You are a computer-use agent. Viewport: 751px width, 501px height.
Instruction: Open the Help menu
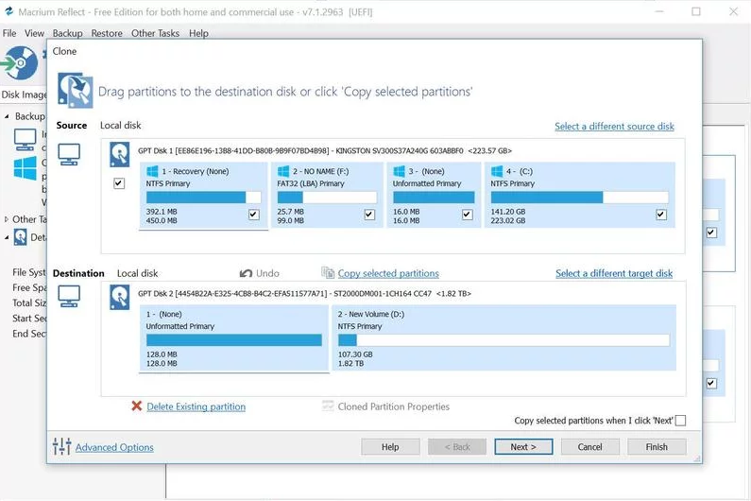[198, 33]
